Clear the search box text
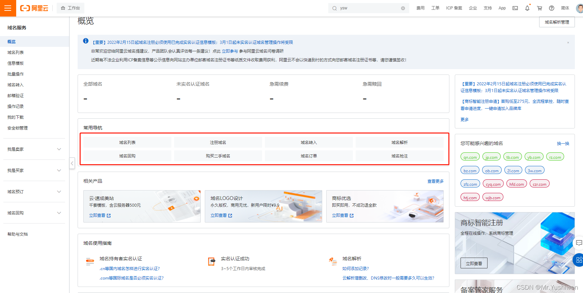Image resolution: width=583 pixels, height=293 pixels. coord(403,8)
